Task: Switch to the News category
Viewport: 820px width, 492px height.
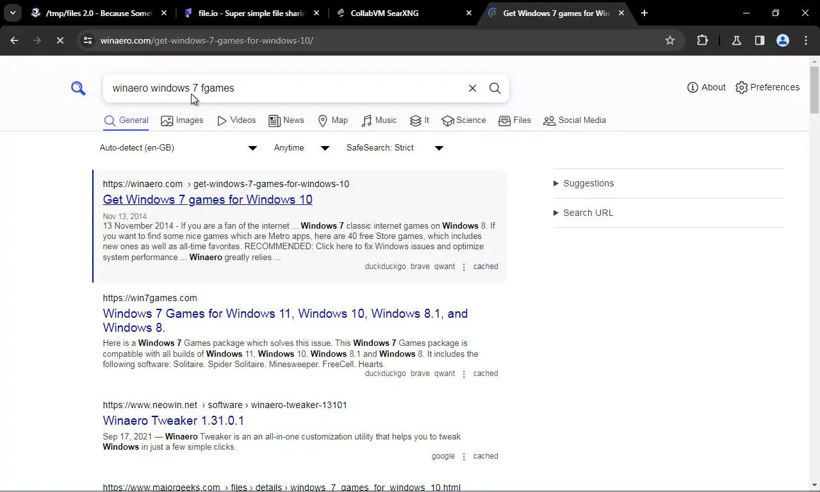Action: coord(286,120)
